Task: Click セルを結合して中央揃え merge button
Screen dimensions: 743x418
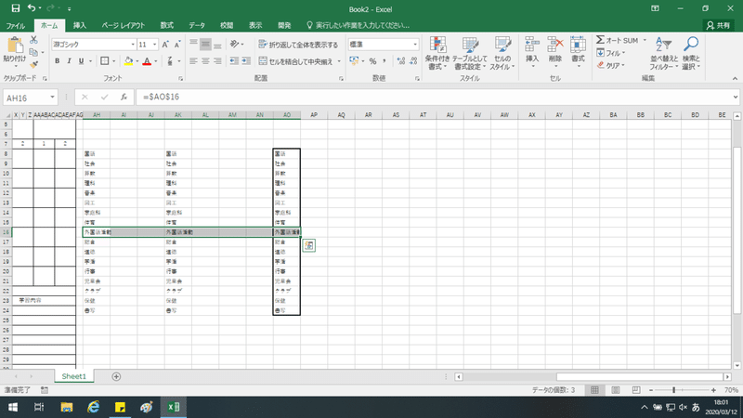Action: click(295, 61)
